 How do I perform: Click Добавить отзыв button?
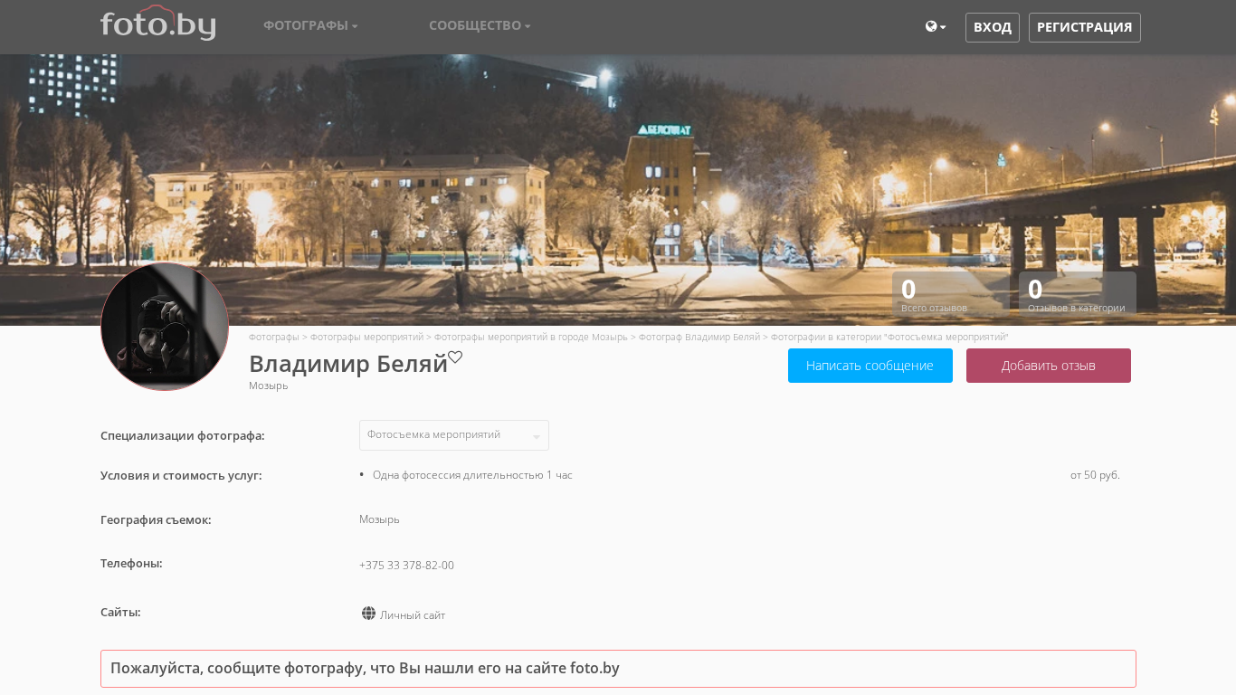pos(1049,366)
